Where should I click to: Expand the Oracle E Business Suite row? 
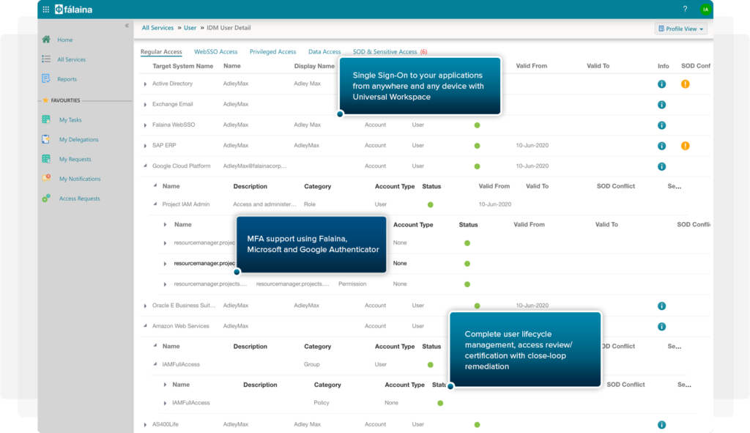coord(145,306)
